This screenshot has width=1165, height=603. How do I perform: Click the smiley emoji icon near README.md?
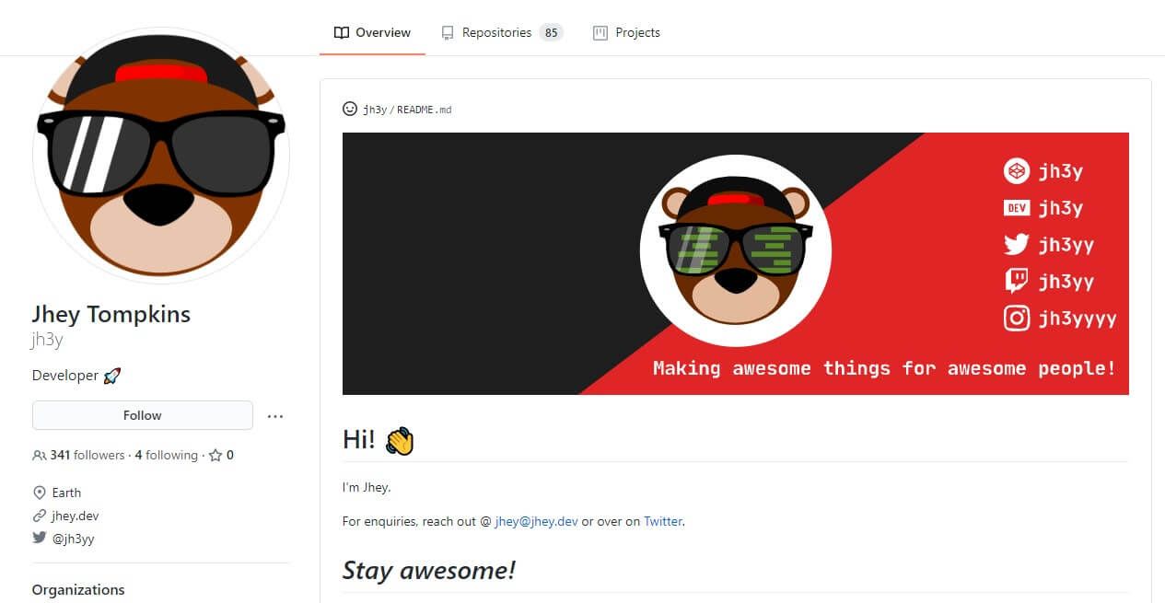click(350, 108)
